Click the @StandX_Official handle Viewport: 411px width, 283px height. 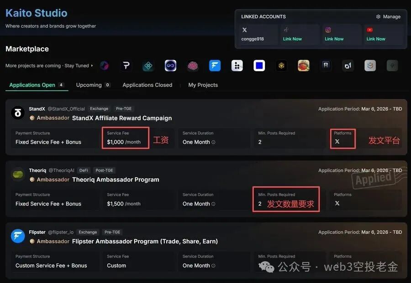coord(66,109)
